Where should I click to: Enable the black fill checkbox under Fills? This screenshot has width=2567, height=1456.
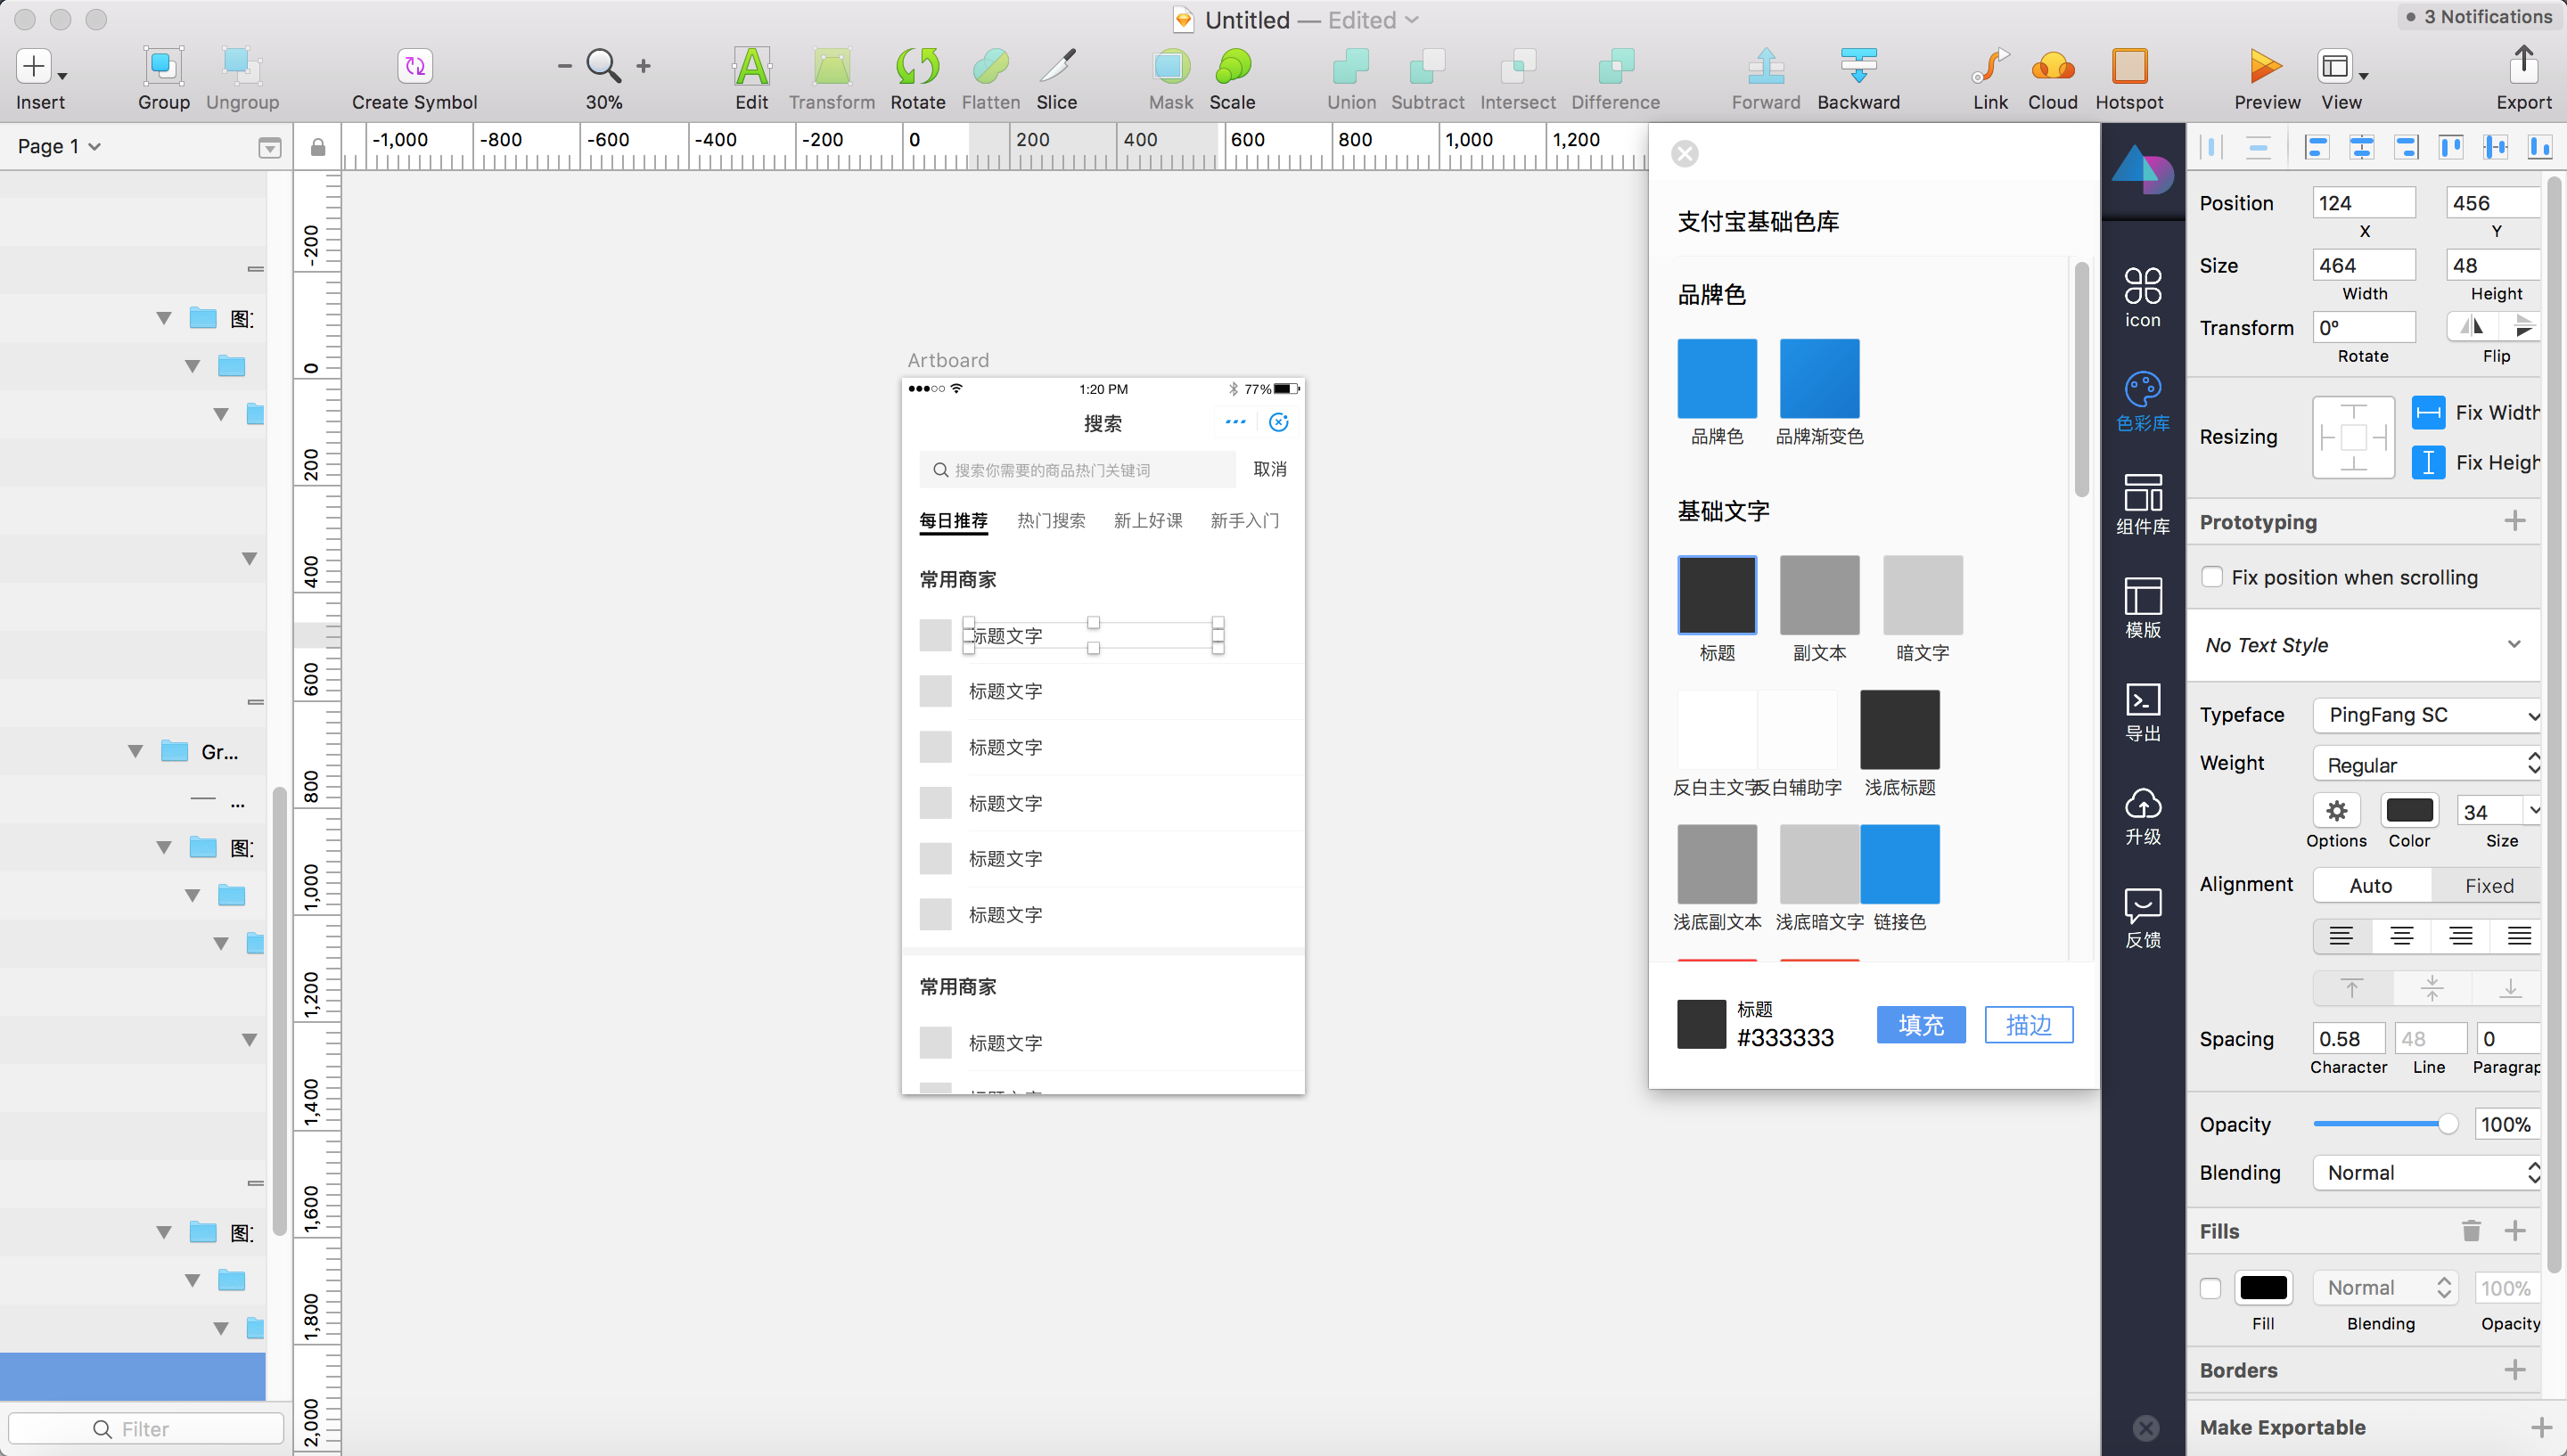coord(2210,1288)
